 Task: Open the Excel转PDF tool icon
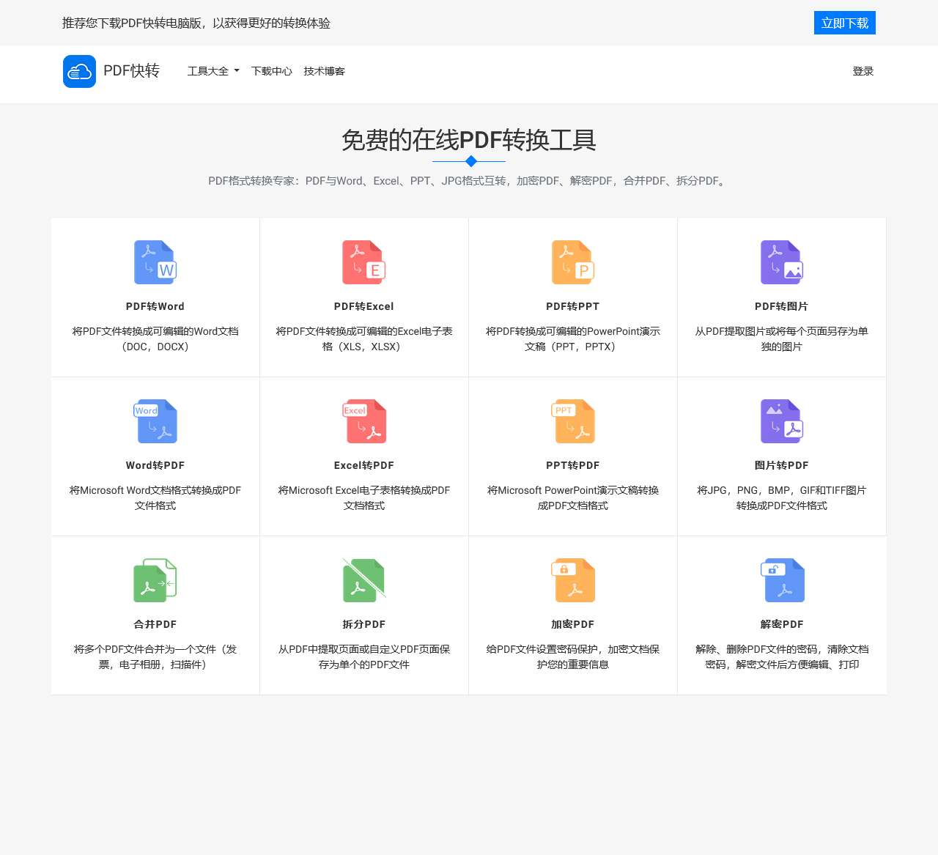coord(363,421)
